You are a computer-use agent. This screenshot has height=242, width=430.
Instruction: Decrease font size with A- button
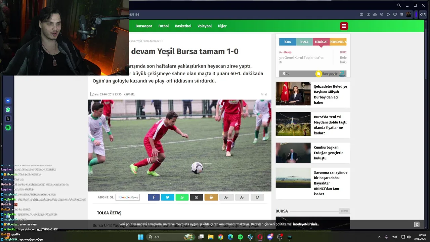(x=242, y=197)
